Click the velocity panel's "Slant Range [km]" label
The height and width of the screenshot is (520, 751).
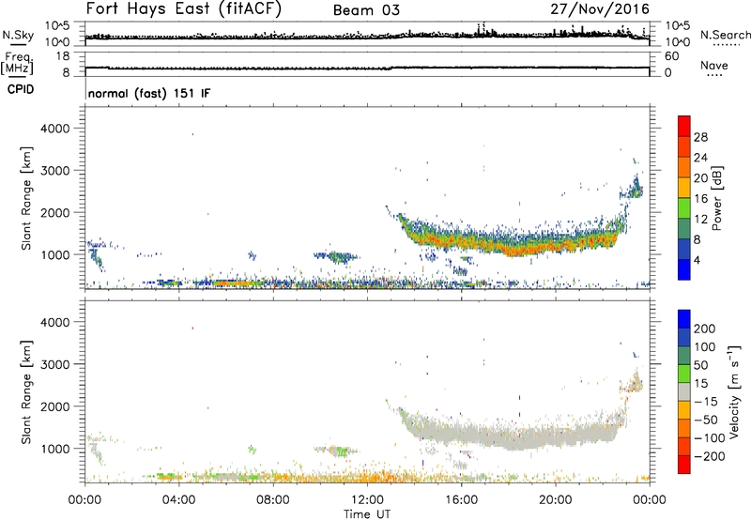pyautogui.click(x=26, y=392)
